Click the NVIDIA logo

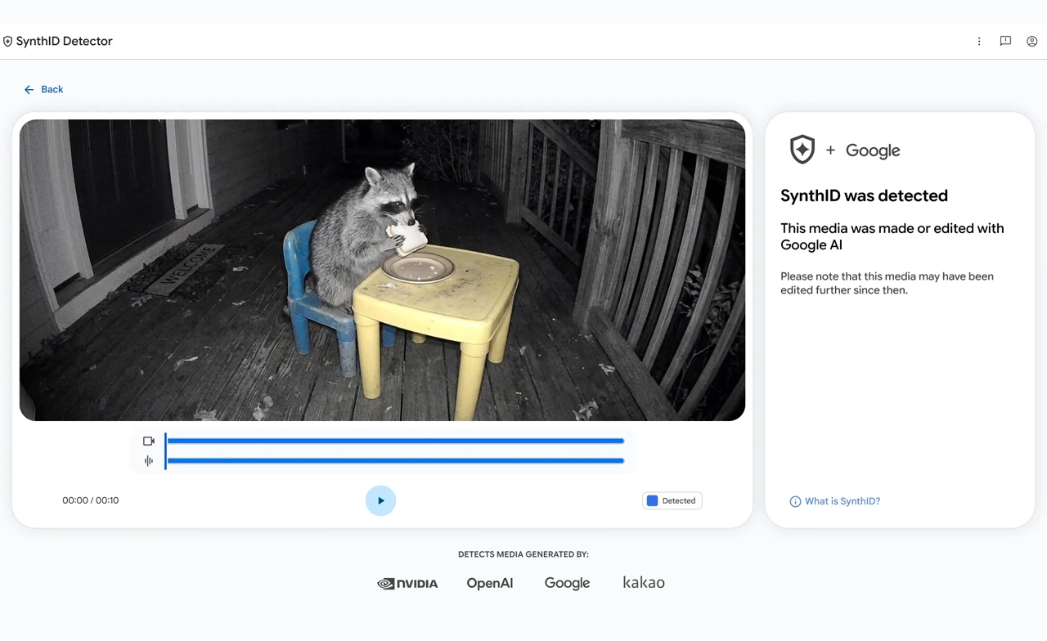407,584
